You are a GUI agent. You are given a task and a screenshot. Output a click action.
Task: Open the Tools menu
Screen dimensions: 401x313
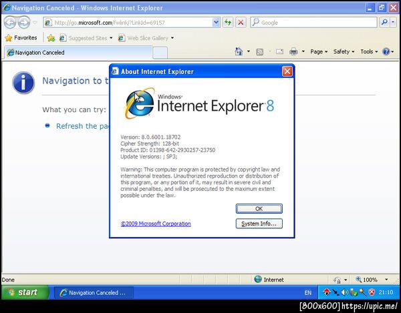click(369, 52)
